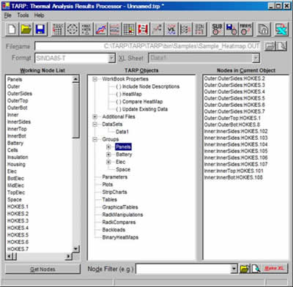Open the folder icon beside Node Filter
293x287 pixels.
pos(244,269)
